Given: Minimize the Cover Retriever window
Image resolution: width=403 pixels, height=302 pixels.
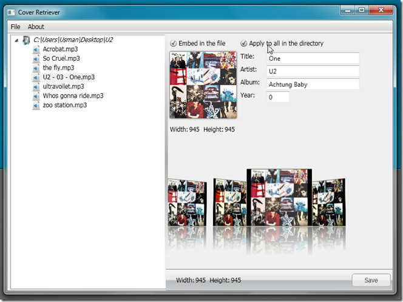Looking at the screenshot, I should tap(348, 10).
